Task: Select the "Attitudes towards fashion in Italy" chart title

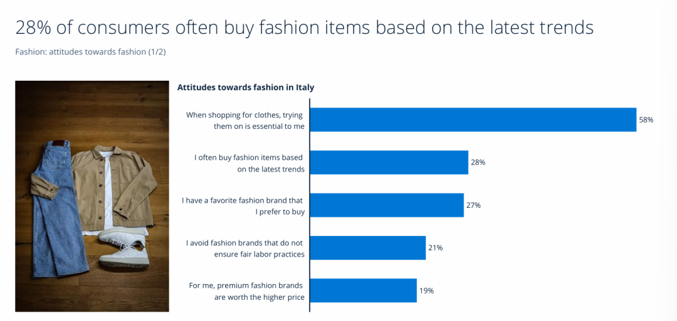Action: (246, 88)
